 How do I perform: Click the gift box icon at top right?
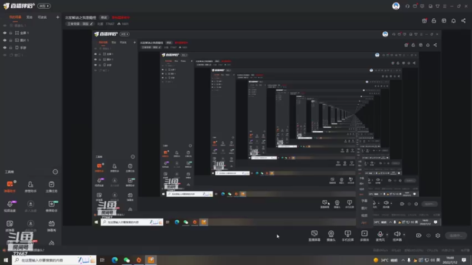pos(424,21)
